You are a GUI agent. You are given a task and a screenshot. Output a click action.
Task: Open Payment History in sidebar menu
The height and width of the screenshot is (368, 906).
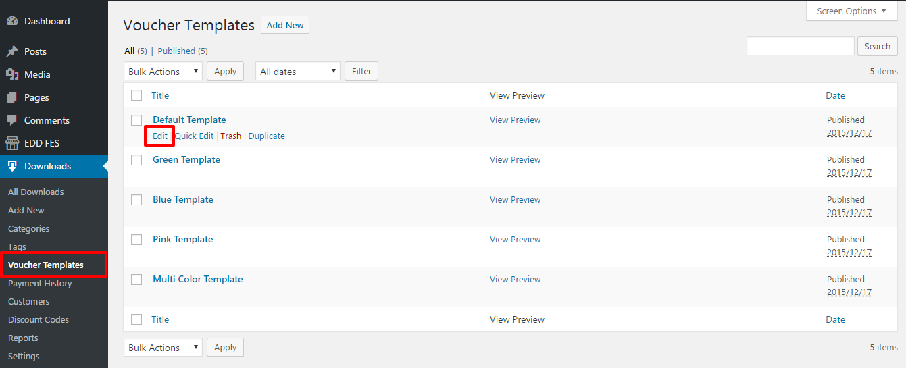coord(40,284)
